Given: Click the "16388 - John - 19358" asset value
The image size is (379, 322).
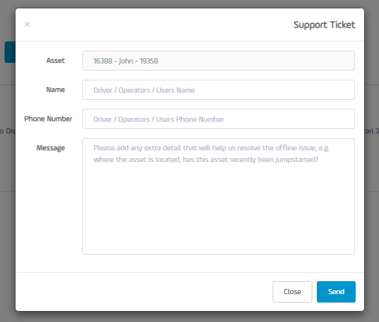Looking at the screenshot, I should 126,61.
